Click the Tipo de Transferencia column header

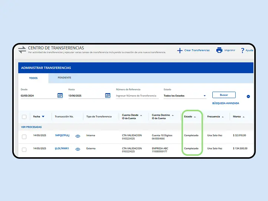[x=99, y=117]
